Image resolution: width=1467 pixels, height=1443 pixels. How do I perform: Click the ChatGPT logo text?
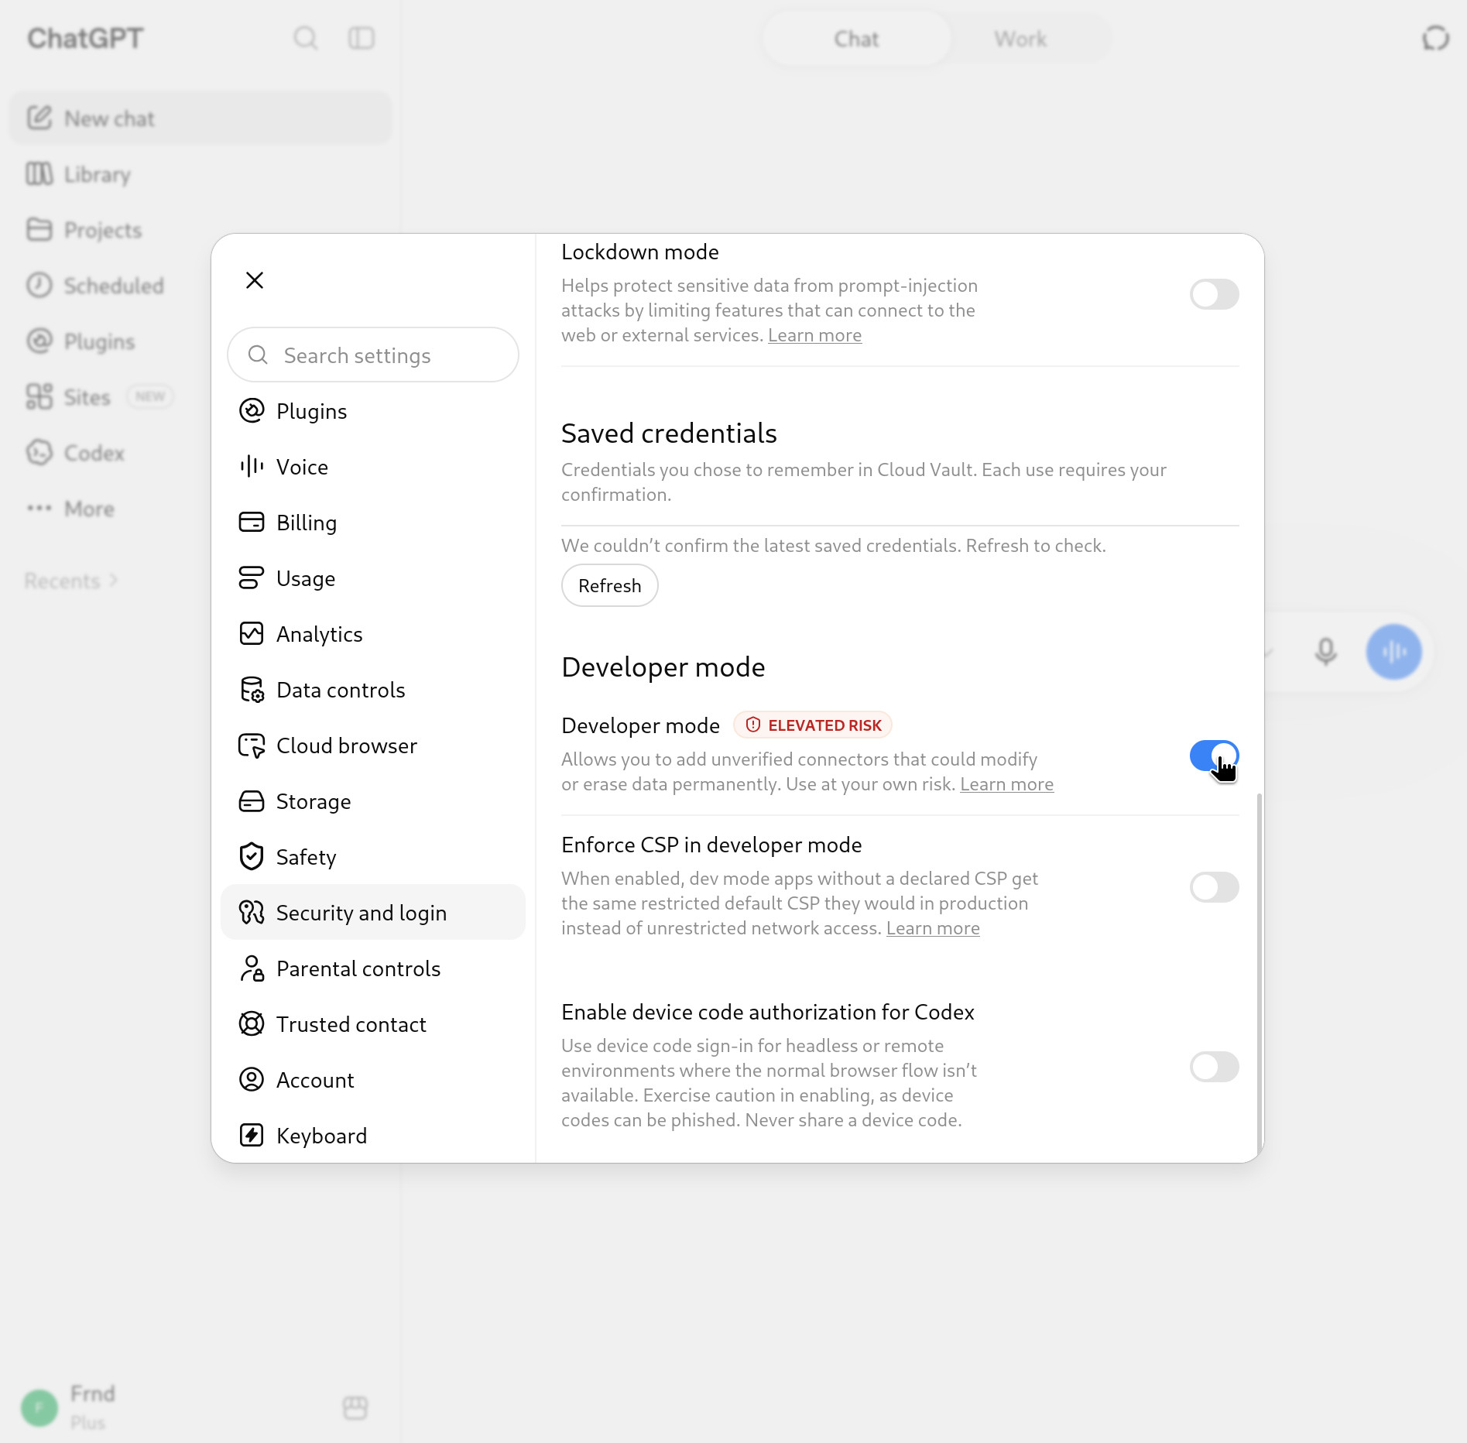[x=85, y=38]
